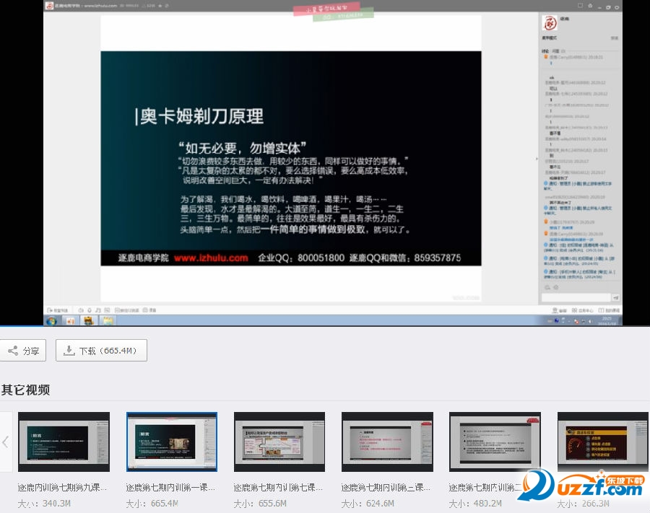The width and height of the screenshot is (650, 513).
Task: Click the folder taskbar icon in the video
Action: point(108,320)
